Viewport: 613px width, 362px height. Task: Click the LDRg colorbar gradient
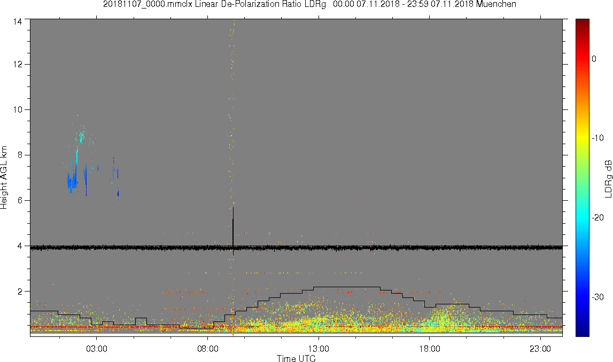point(582,178)
